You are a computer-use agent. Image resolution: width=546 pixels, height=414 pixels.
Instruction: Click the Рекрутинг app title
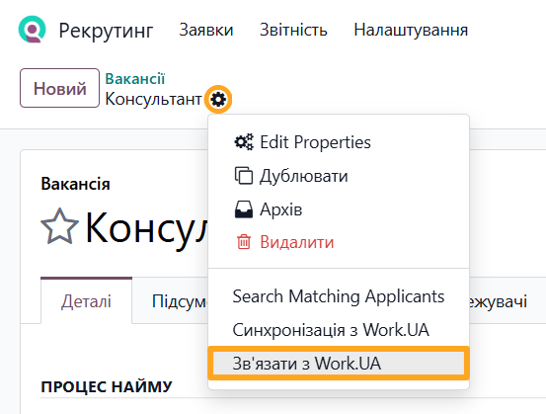(106, 31)
